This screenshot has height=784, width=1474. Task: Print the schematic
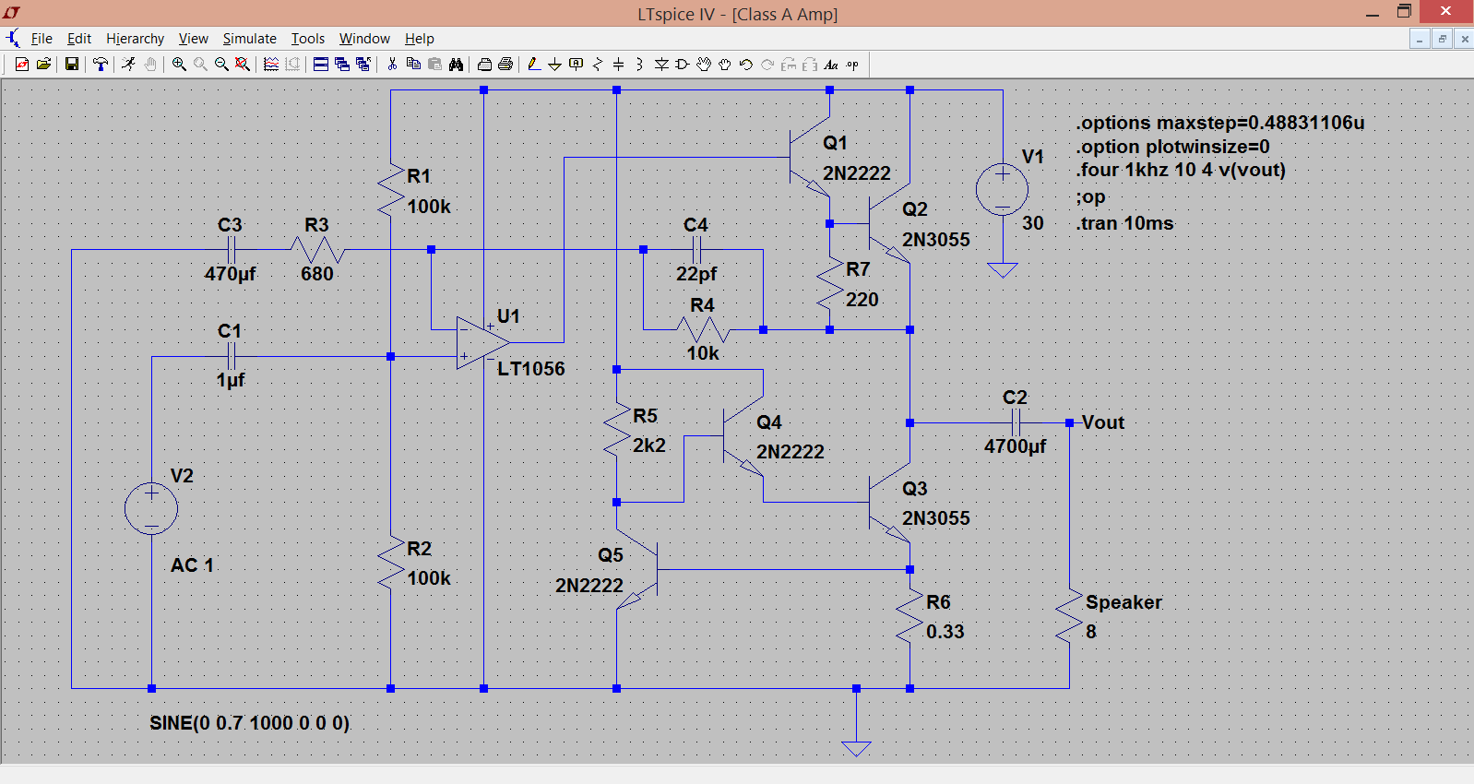tap(505, 65)
